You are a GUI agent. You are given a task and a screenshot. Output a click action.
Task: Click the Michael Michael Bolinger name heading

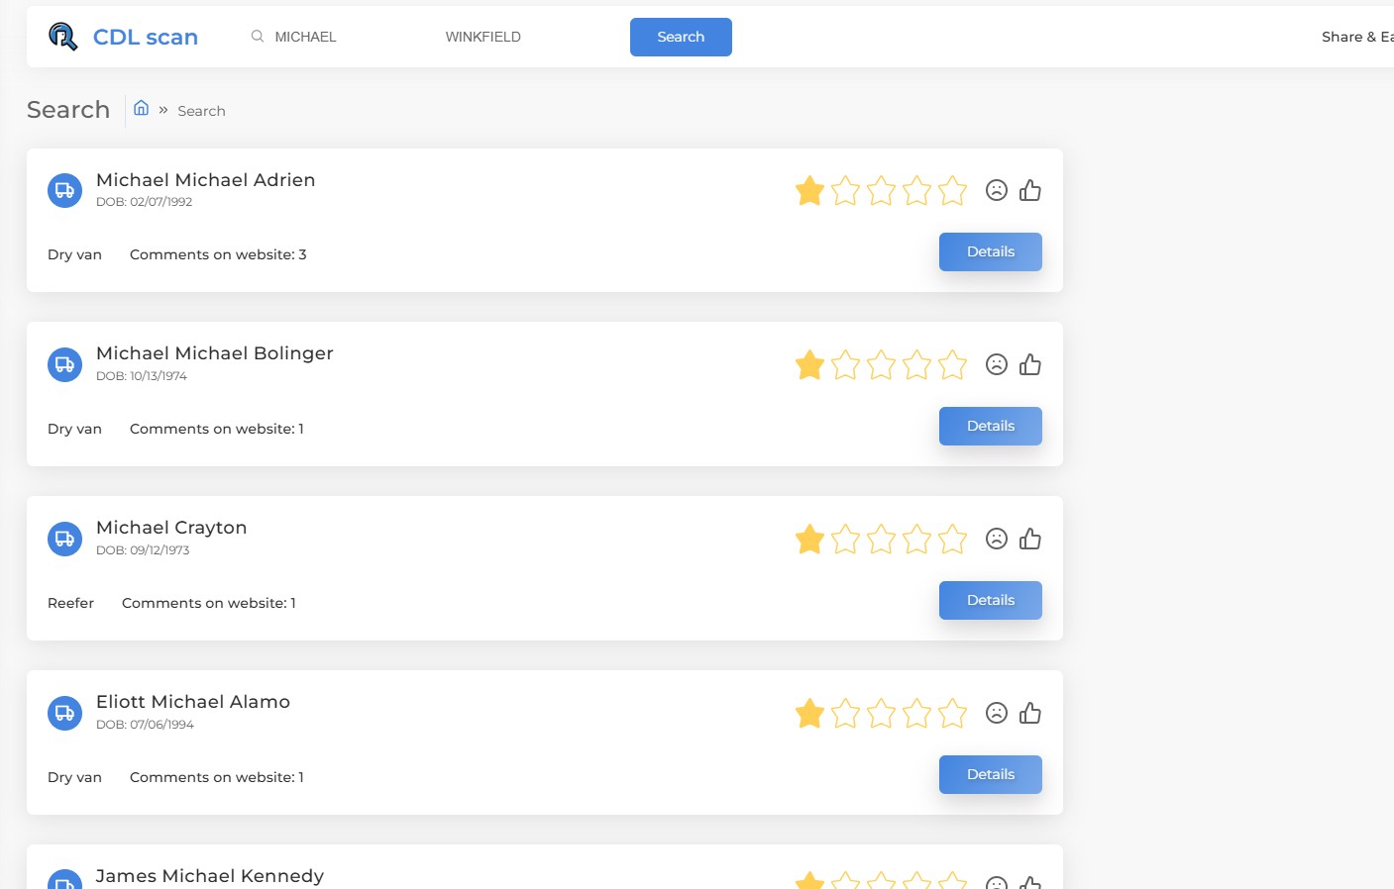point(215,353)
